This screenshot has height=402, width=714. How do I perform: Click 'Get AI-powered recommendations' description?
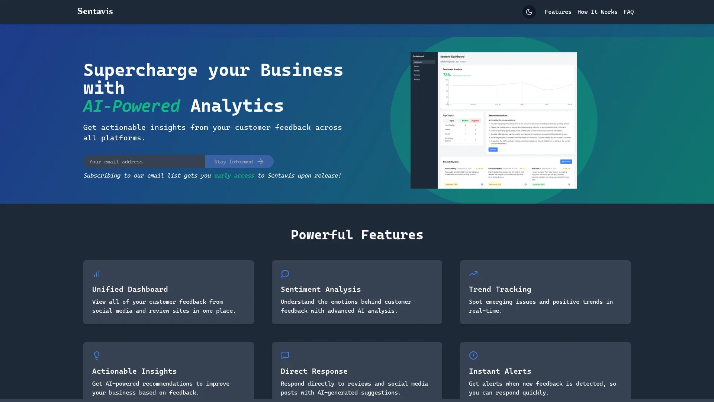tap(161, 388)
